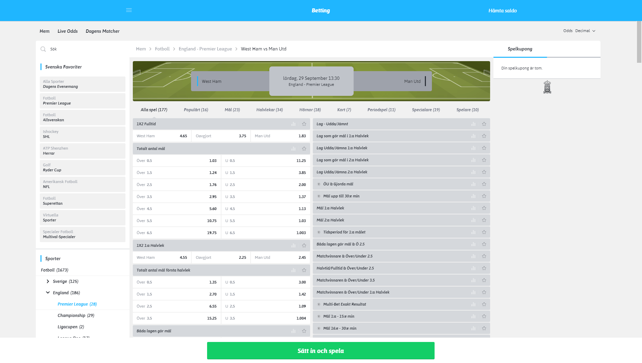
Task: Click small icon beside Multi-Bet Exakt Resultat
Action: 319,304
